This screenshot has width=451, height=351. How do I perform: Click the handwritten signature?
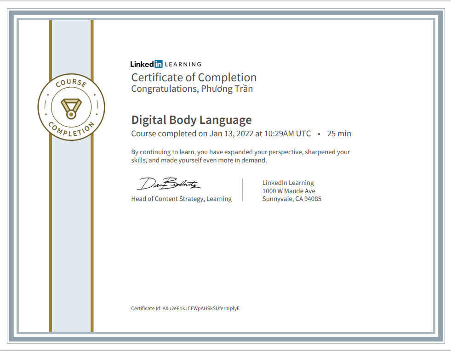pyautogui.click(x=169, y=184)
